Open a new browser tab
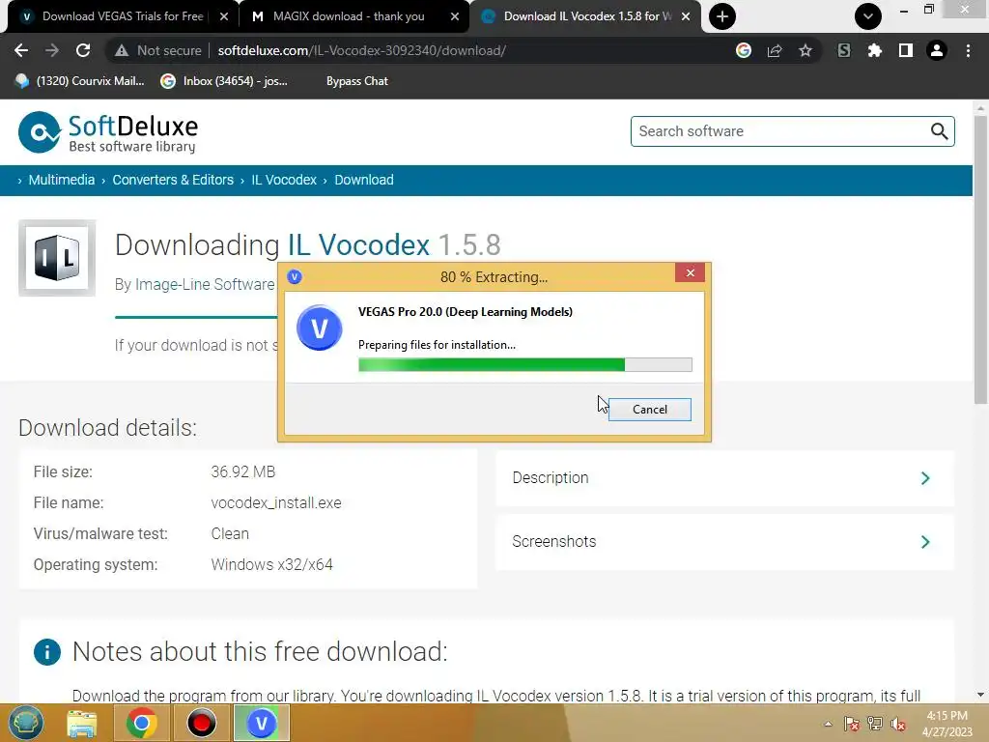The width and height of the screenshot is (989, 742). coord(722,16)
